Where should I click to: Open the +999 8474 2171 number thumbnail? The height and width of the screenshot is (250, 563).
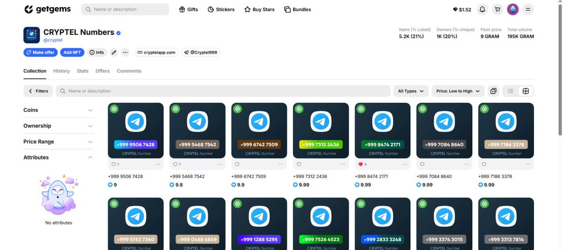click(383, 130)
